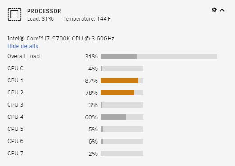Click the Overall Load label
The image size is (235, 166).
coord(24,56)
